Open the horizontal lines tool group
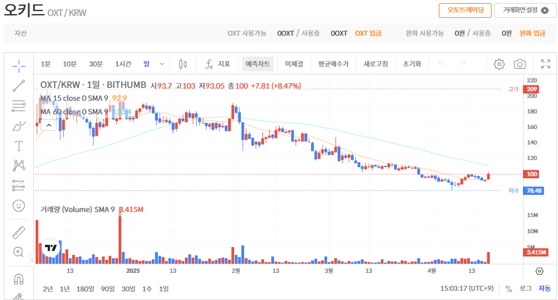558x300 pixels. point(19,106)
